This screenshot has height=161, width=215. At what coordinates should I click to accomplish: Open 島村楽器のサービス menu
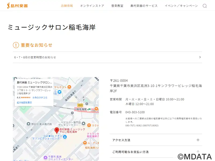[x=144, y=6]
